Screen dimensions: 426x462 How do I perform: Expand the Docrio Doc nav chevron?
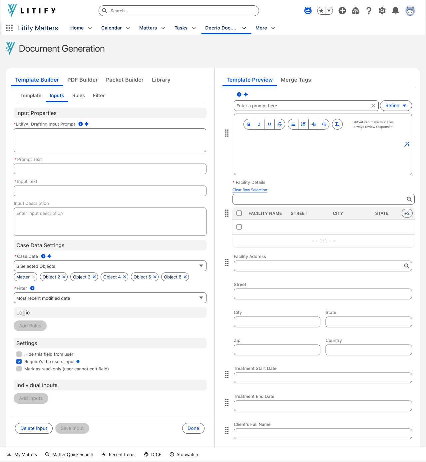244,28
